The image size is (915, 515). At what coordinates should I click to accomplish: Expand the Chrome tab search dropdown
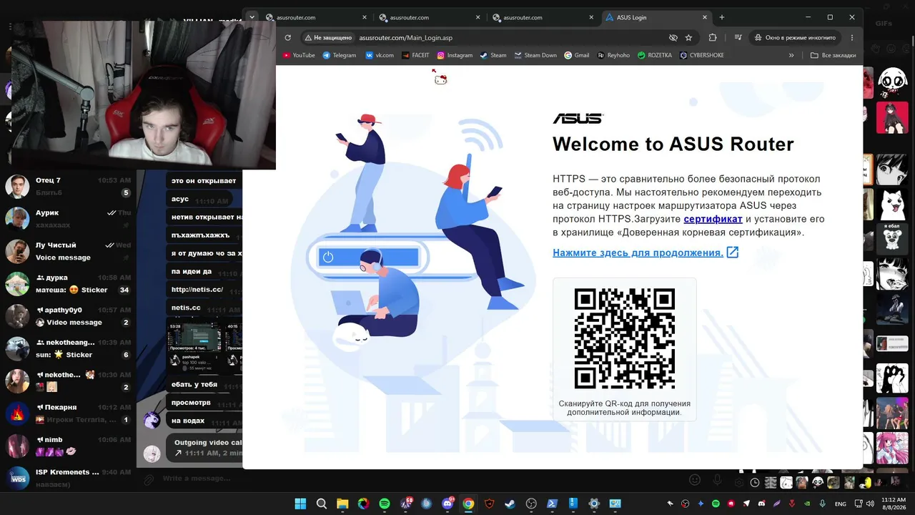(x=252, y=17)
